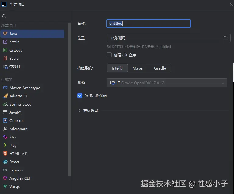The image size is (234, 194).
Task: Open the JavaFX generator
Action: point(32,112)
